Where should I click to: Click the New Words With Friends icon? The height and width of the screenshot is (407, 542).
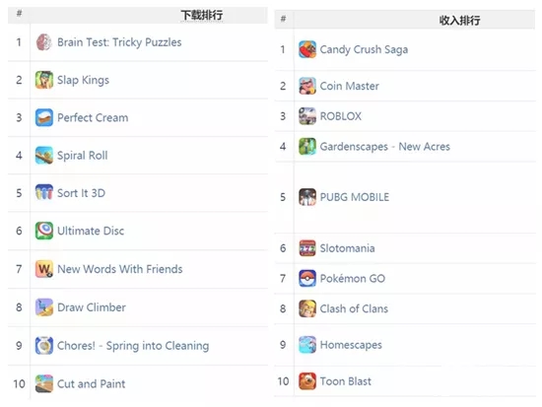44,269
